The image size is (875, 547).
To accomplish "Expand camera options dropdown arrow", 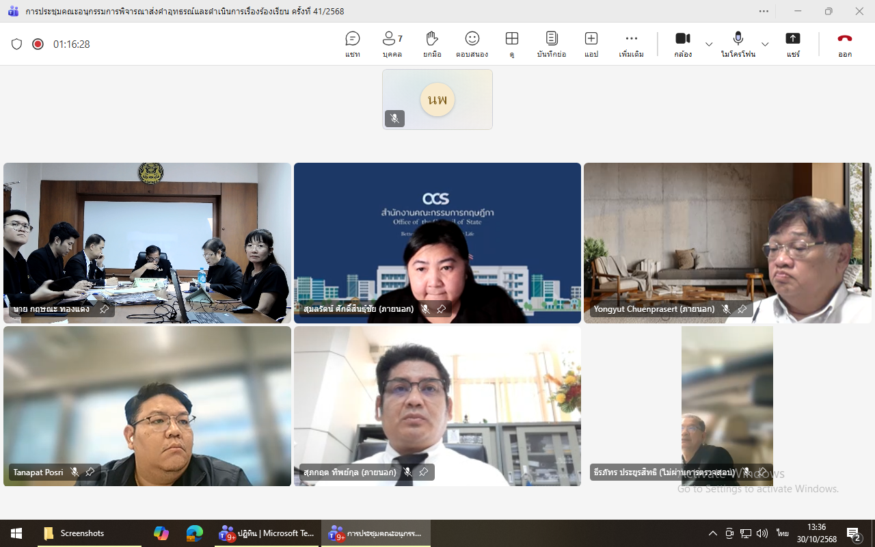I will [x=709, y=44].
